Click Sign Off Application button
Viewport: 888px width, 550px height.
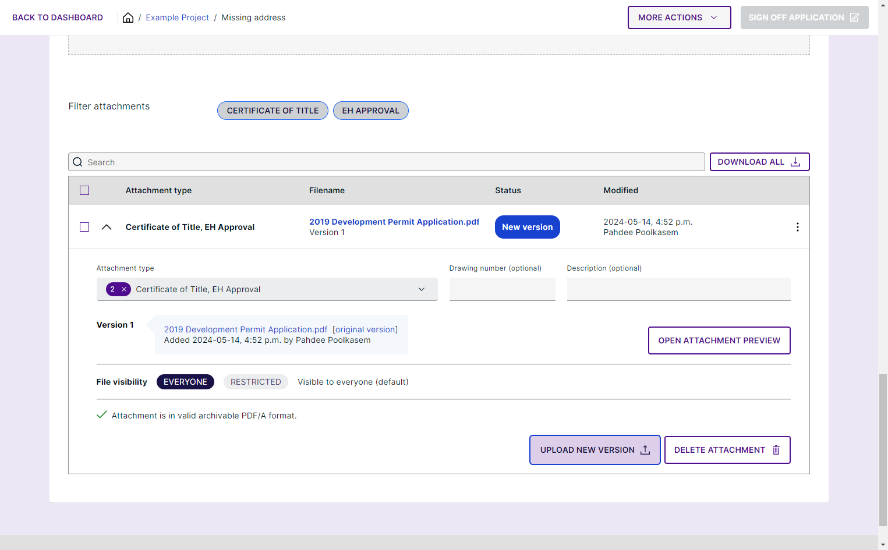(x=804, y=17)
